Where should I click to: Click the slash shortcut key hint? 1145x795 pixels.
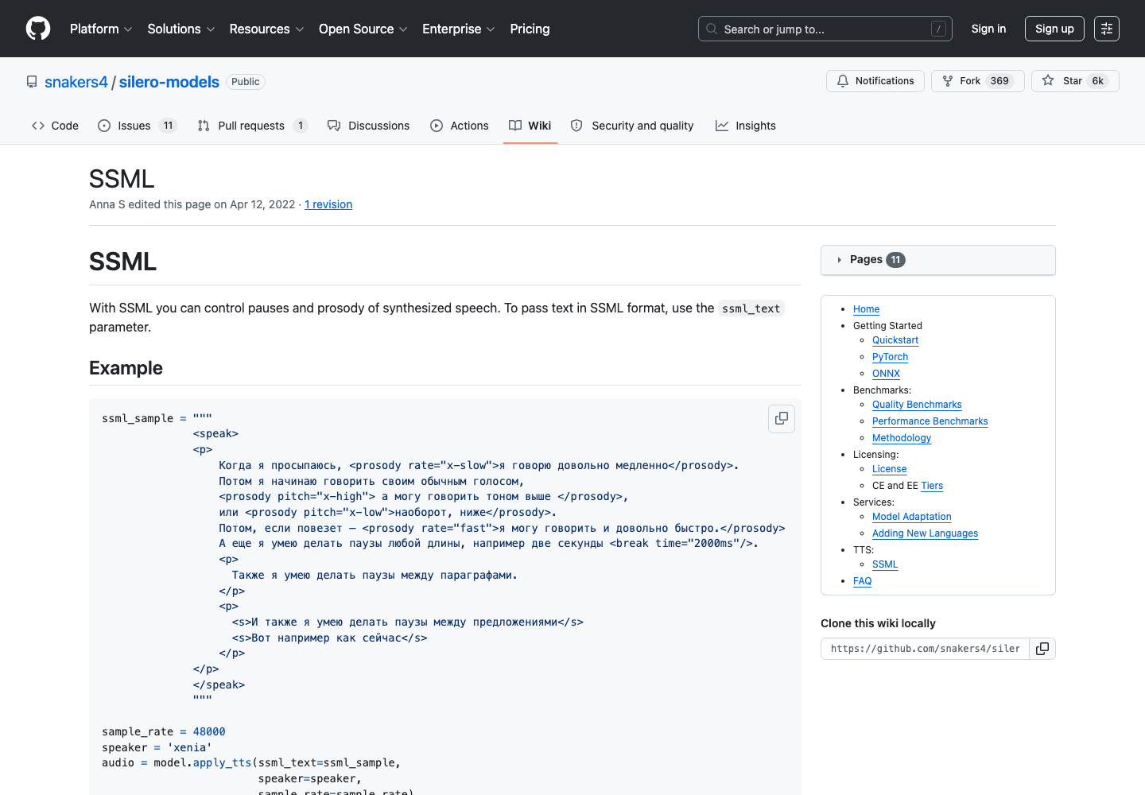click(938, 29)
